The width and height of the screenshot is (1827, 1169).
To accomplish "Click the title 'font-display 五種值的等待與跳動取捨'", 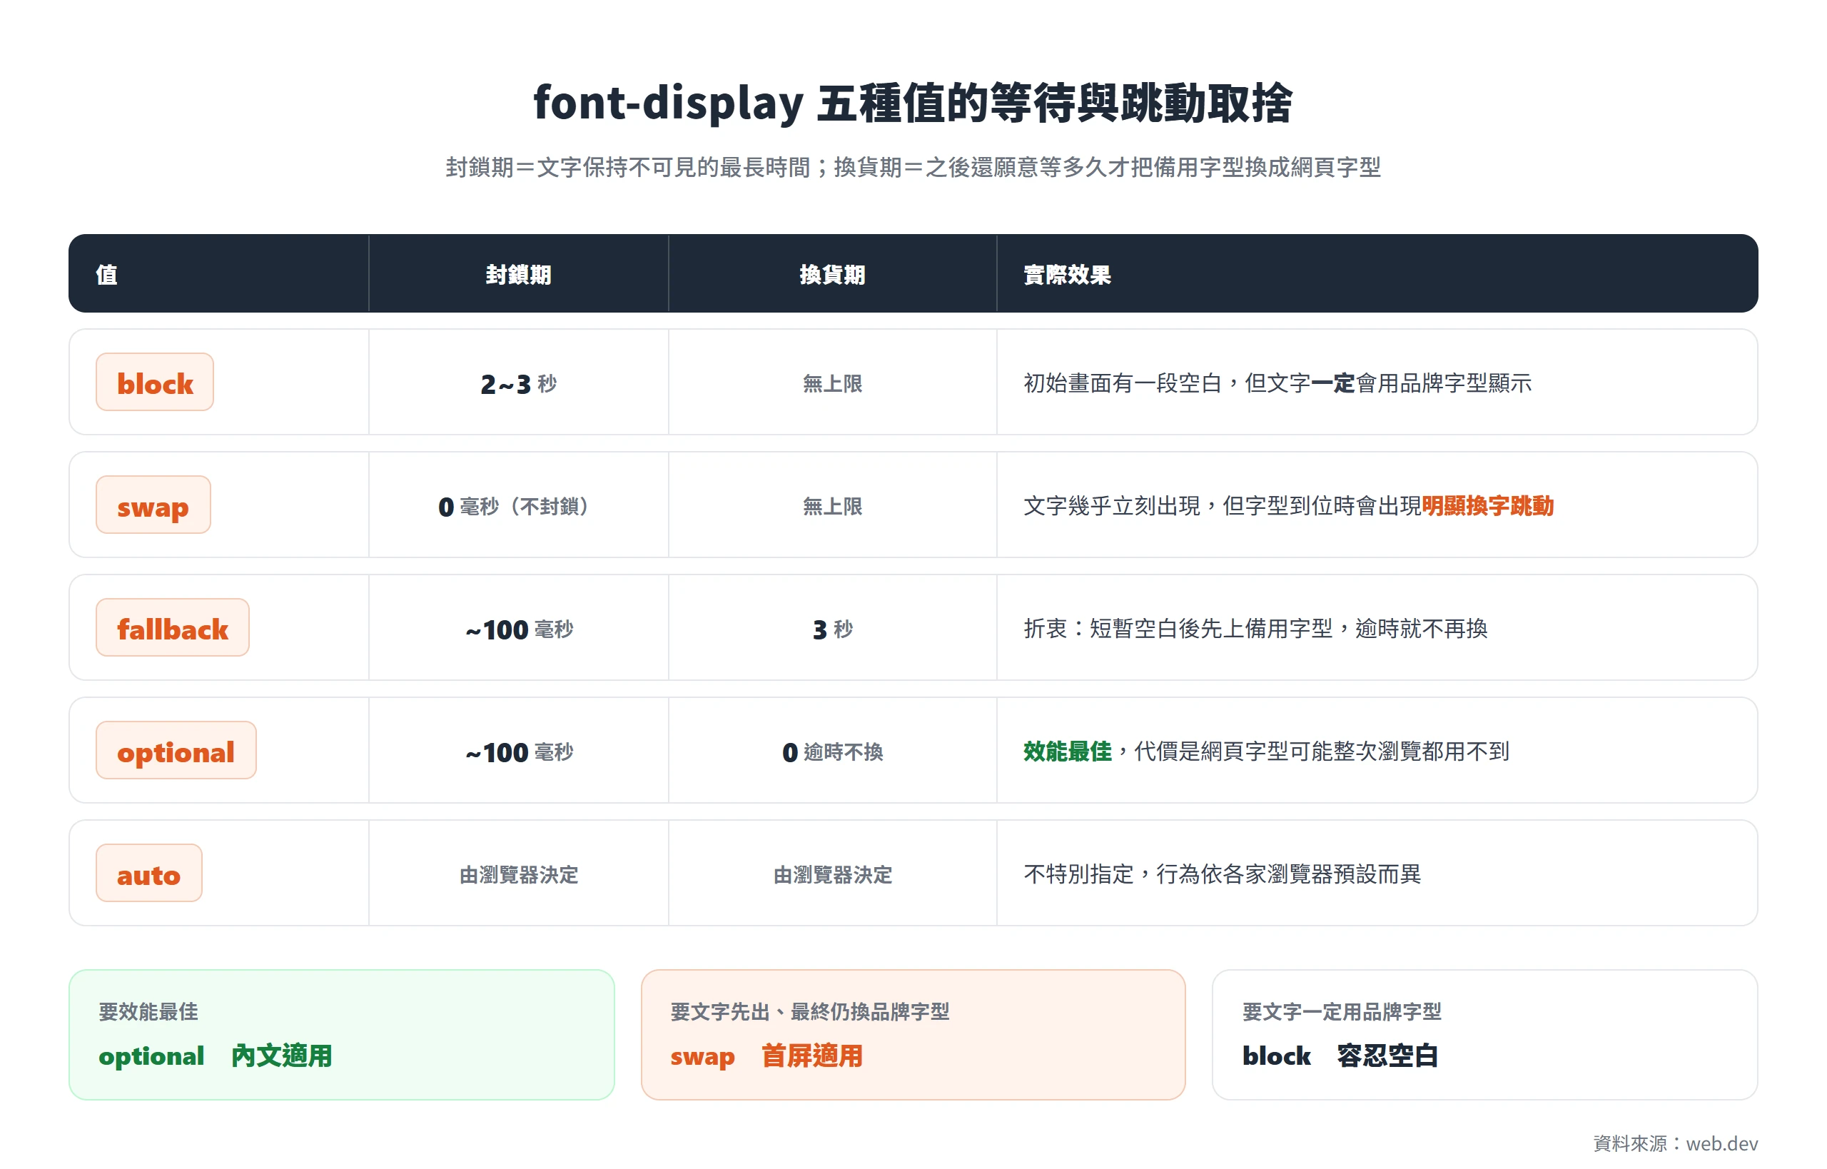I will [913, 103].
